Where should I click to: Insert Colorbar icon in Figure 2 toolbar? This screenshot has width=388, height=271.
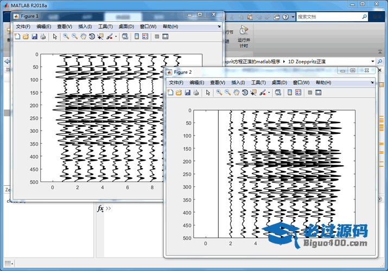pos(290,93)
